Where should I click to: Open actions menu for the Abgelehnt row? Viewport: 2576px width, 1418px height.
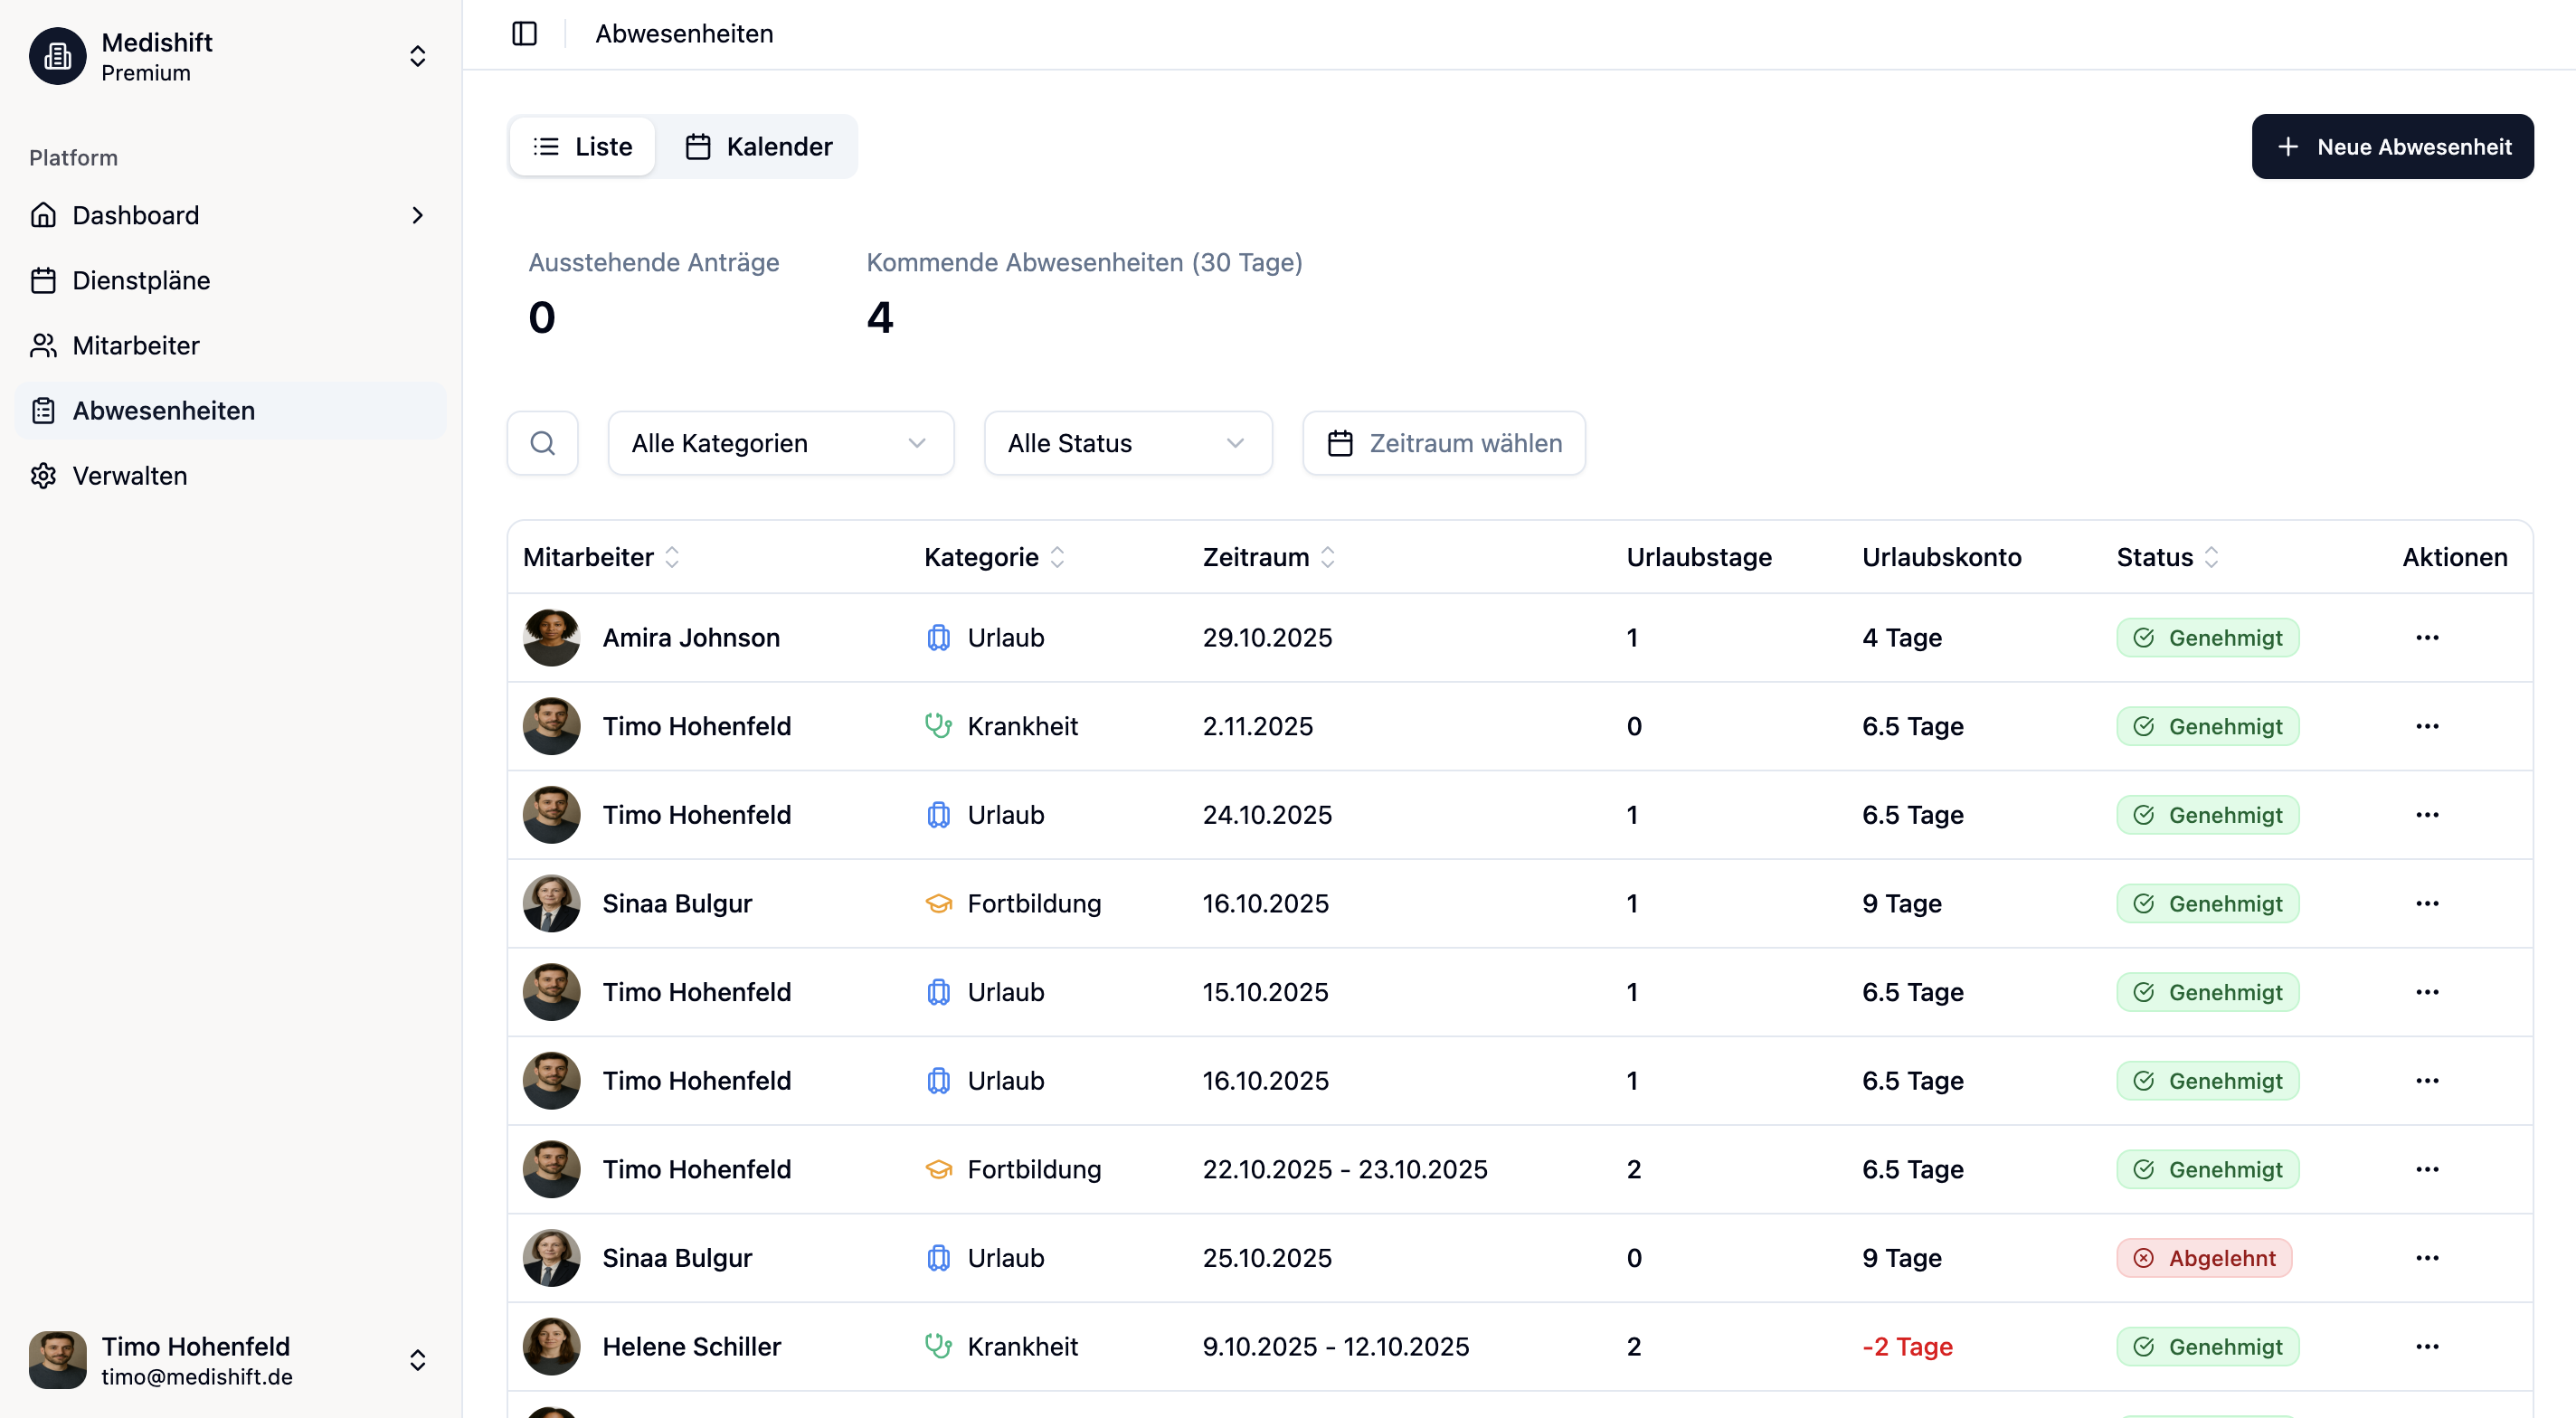[2427, 1258]
